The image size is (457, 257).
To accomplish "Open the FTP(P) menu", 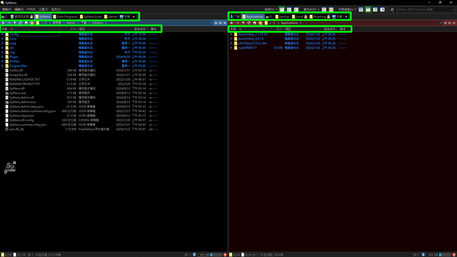I will click(x=31, y=9).
